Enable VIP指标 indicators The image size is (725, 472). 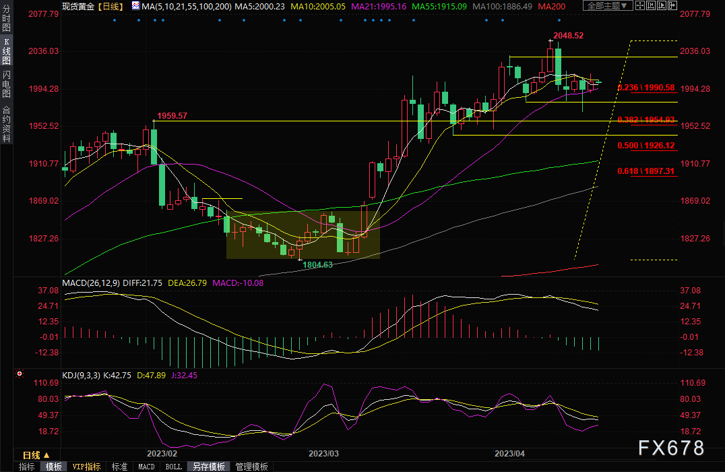click(86, 467)
